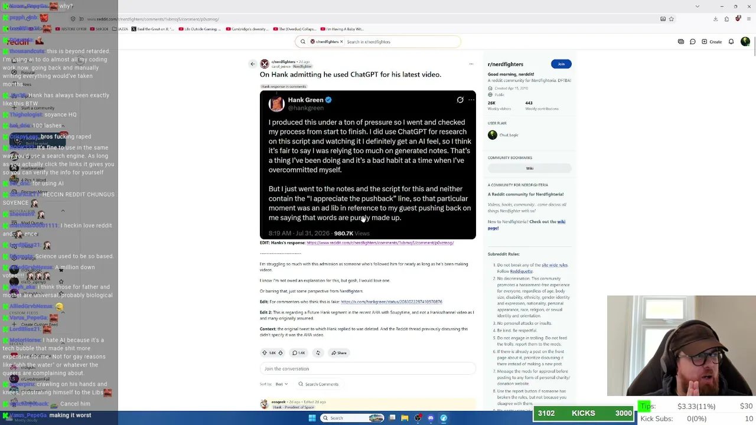Open Task View on taskbar
The image size is (756, 425).
[x=392, y=418]
